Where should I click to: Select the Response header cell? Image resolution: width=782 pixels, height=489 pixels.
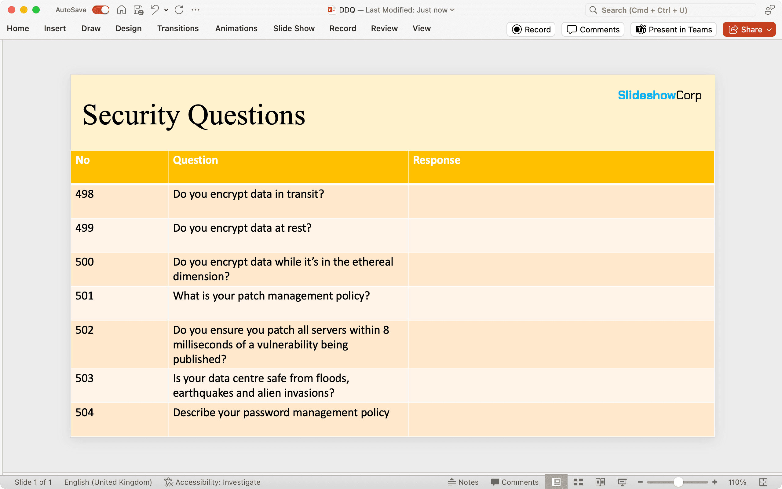pyautogui.click(x=561, y=167)
